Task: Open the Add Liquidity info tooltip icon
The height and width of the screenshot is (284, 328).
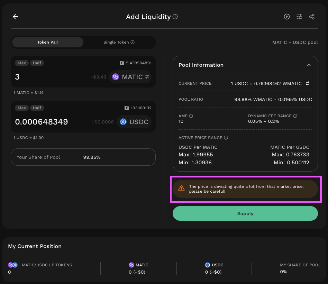Action: pos(175,17)
